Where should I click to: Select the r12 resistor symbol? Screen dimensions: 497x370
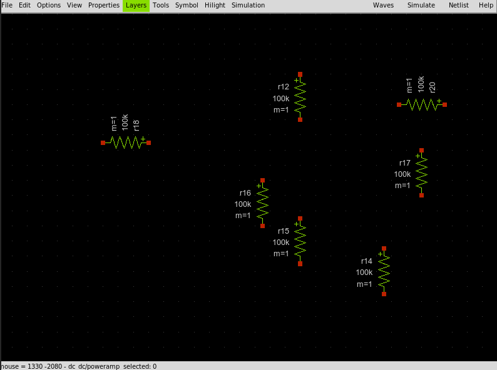coord(300,97)
